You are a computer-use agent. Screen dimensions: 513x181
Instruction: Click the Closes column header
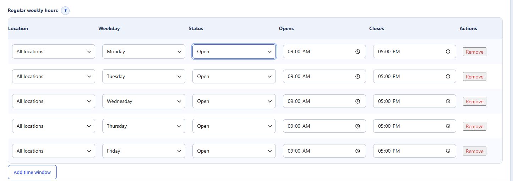tap(377, 28)
